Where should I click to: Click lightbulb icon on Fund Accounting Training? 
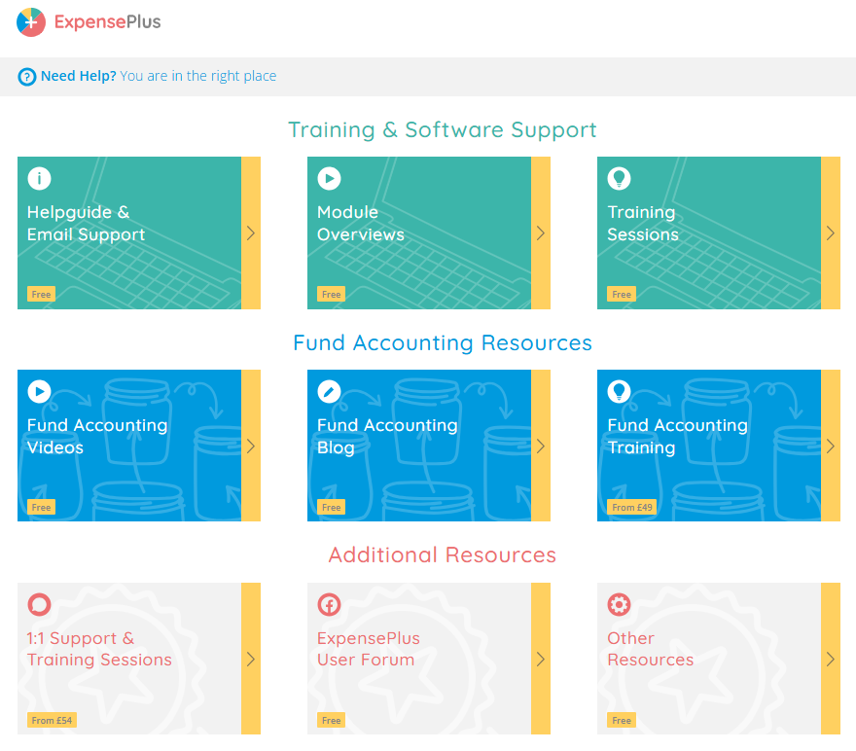[619, 391]
